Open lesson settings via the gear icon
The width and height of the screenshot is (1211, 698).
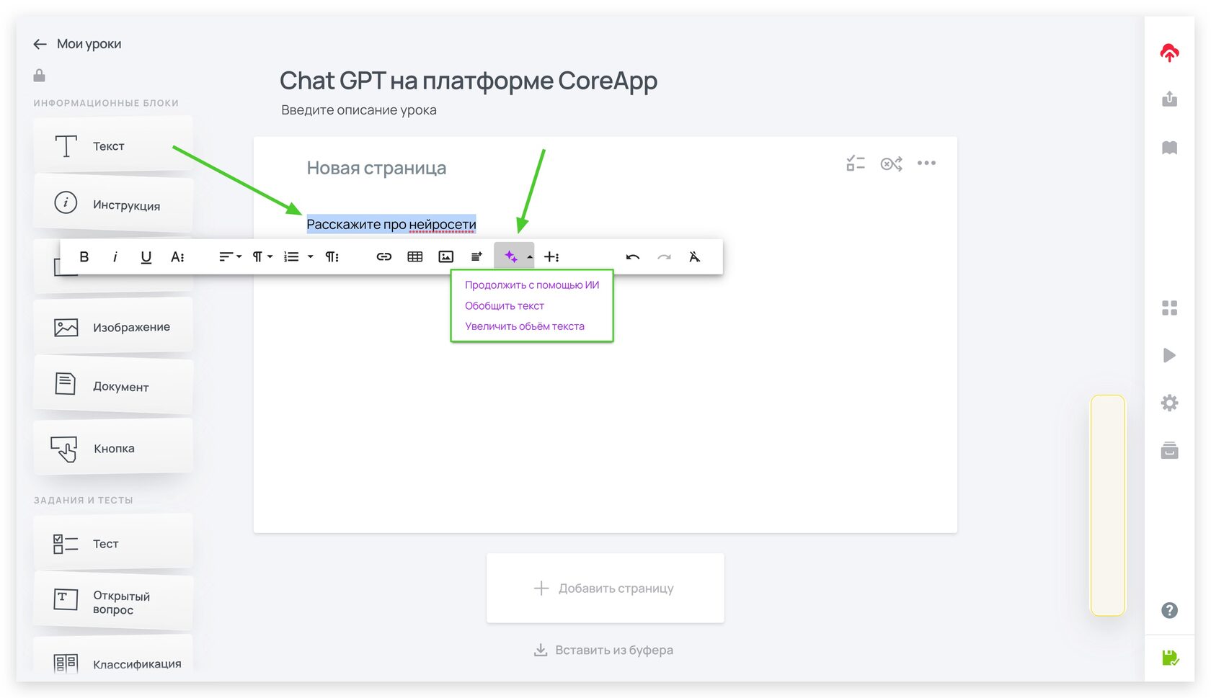pos(1169,403)
